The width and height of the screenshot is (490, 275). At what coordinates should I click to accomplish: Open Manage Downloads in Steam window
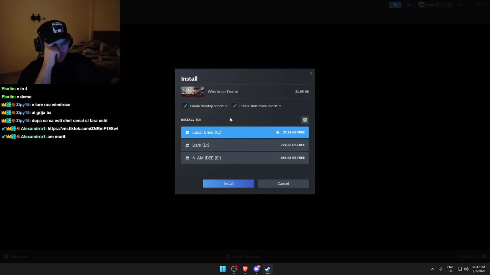point(243,257)
